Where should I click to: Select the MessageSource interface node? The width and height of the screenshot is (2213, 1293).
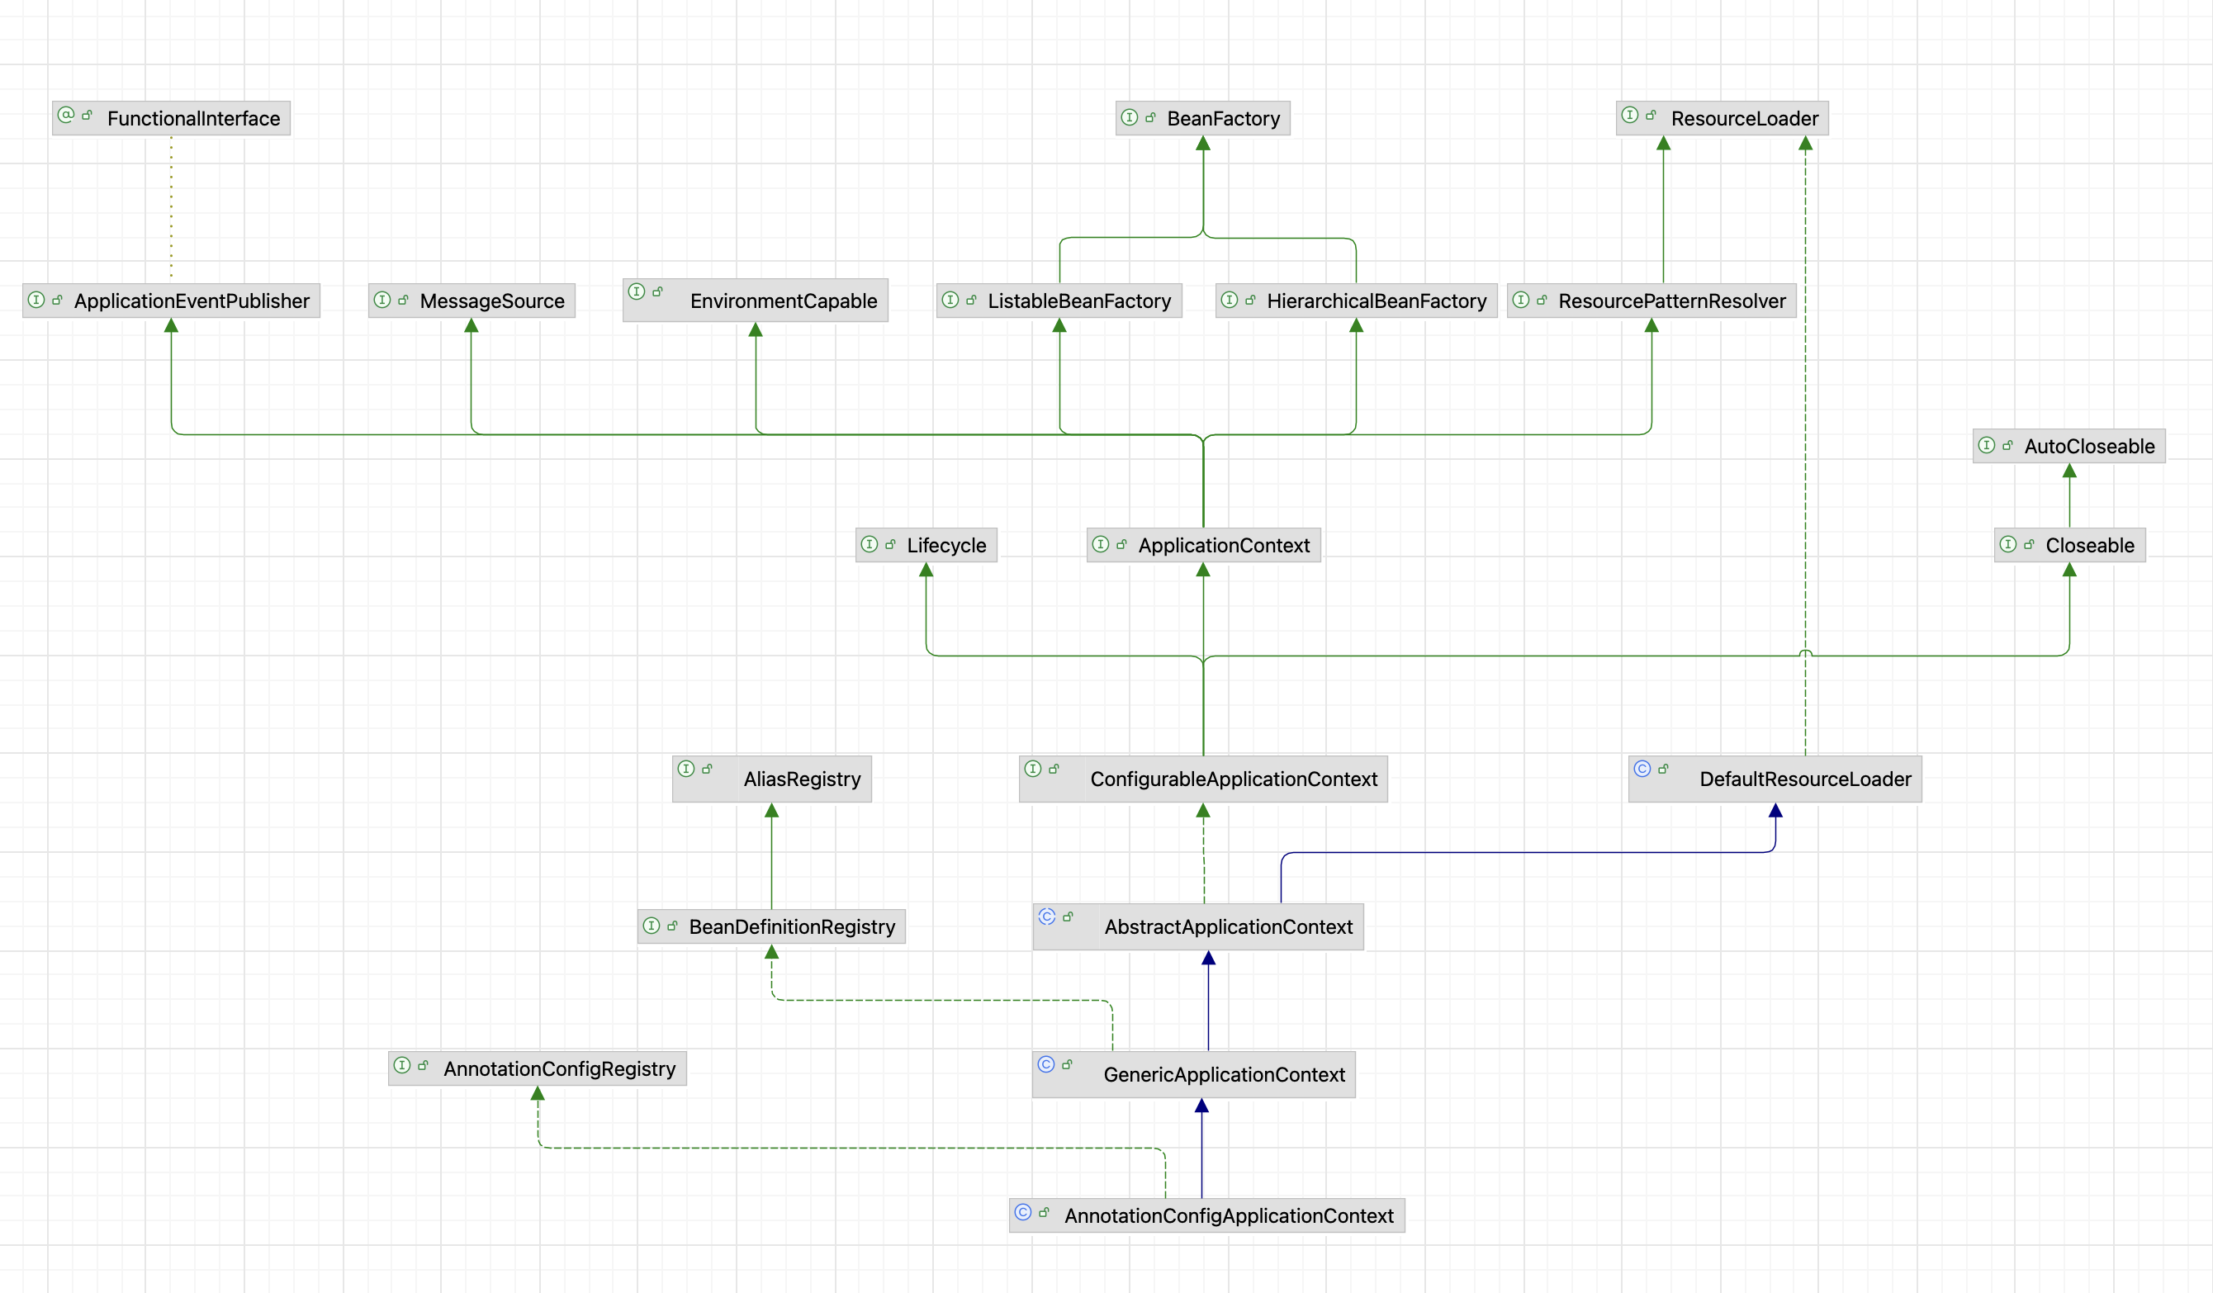[492, 301]
